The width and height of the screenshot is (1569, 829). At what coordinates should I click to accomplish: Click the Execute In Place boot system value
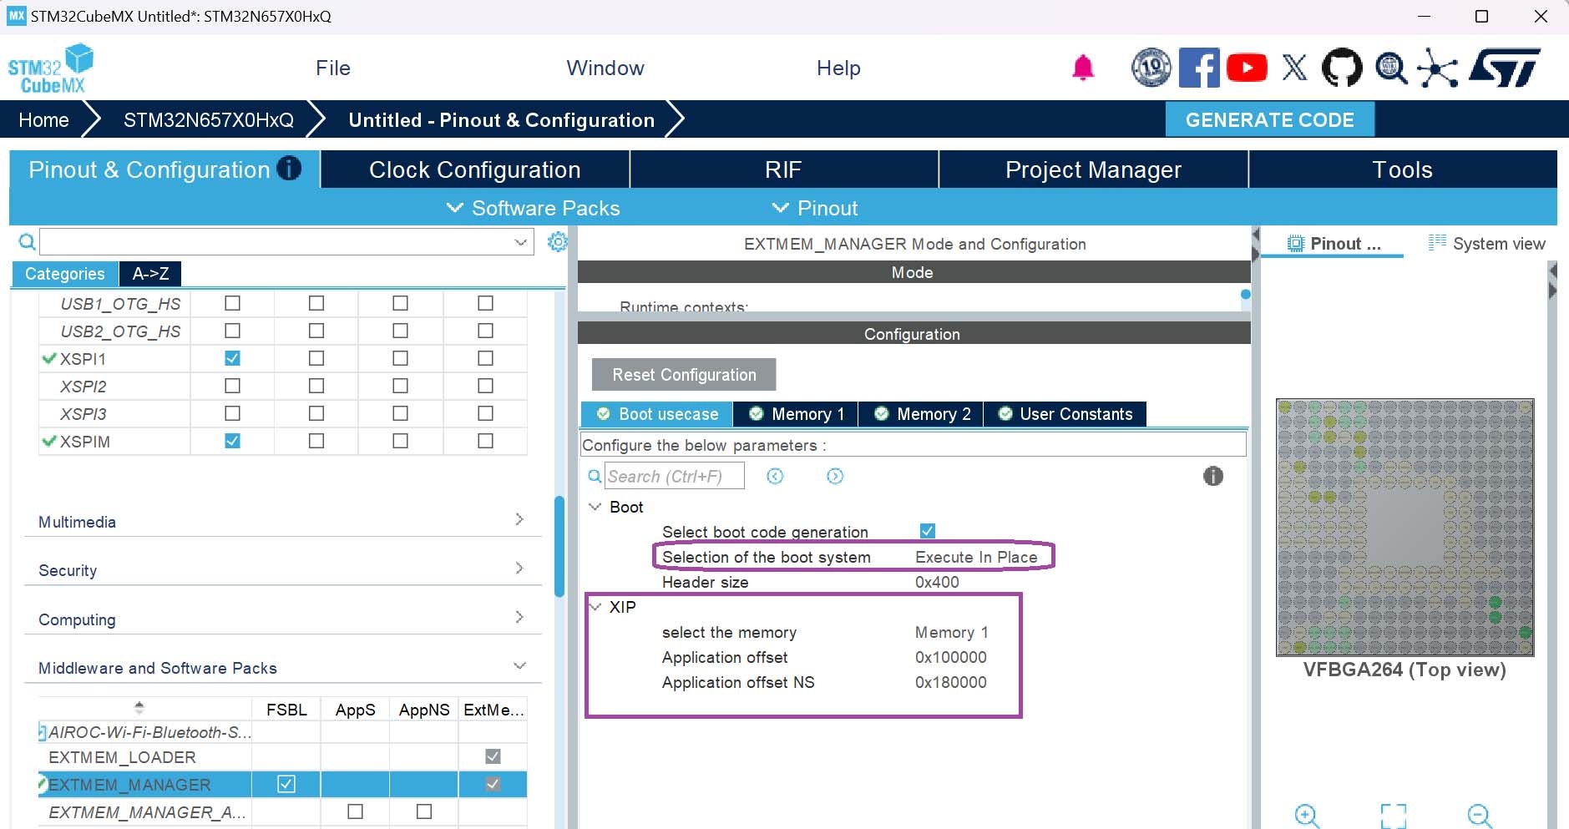(976, 557)
